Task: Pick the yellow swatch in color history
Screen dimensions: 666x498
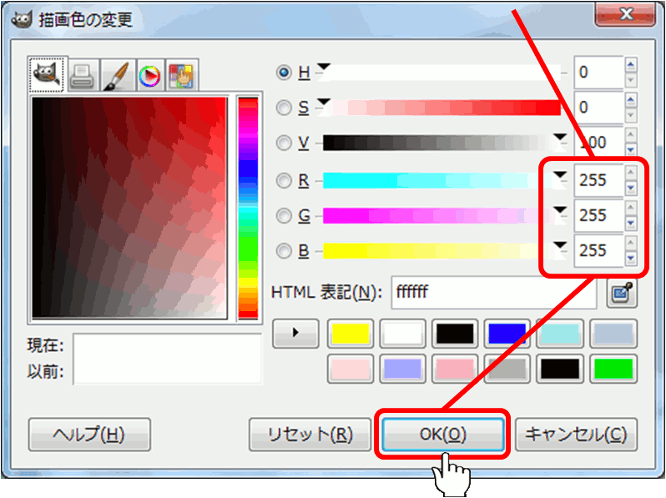Action: point(351,334)
